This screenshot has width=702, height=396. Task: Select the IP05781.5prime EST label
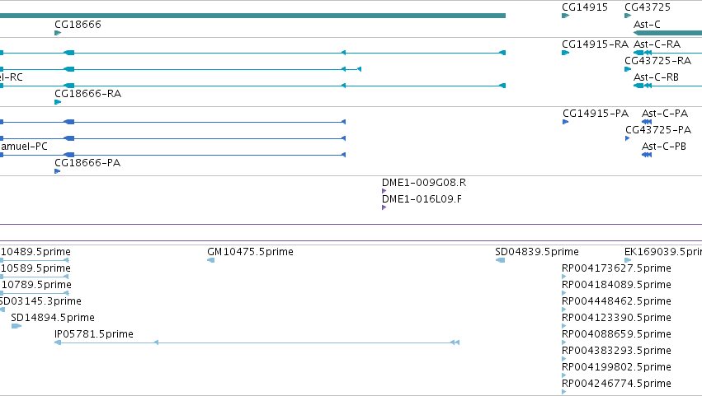(x=93, y=334)
